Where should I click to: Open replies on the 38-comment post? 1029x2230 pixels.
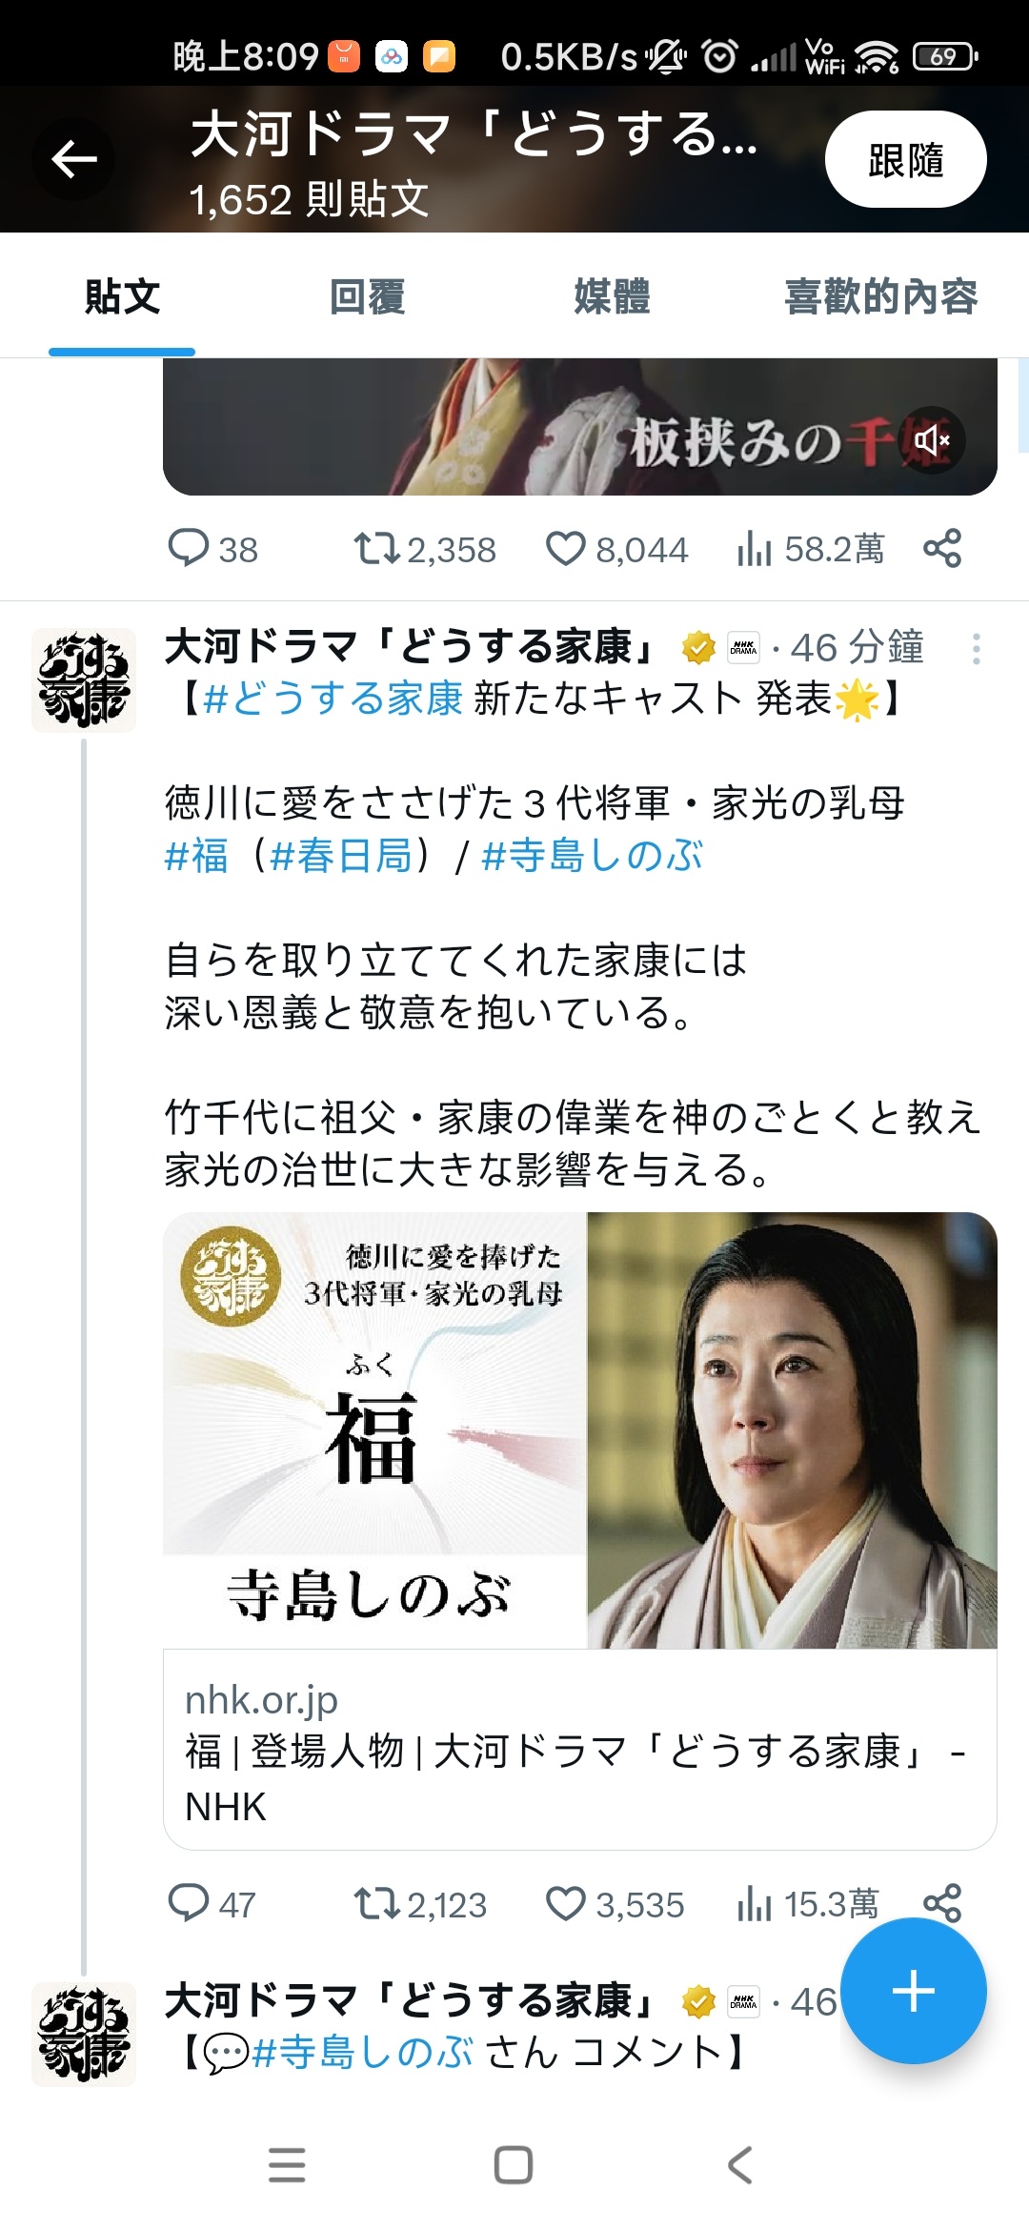pos(212,549)
